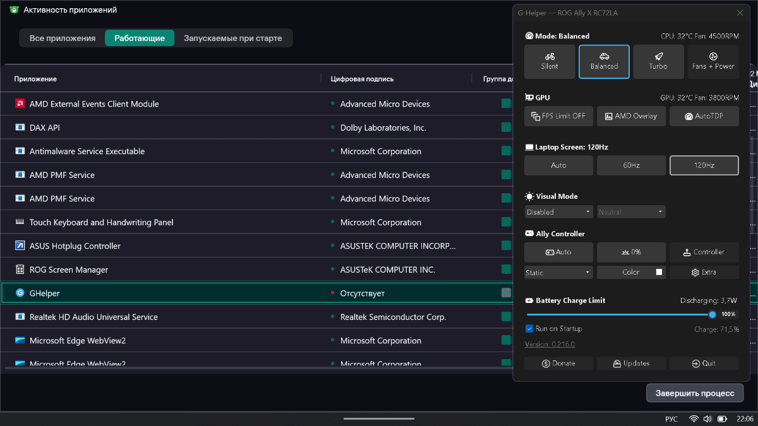Screen dimensions: 758x426
Task: Switch G-Helper to Silent mode
Action: tap(550, 62)
